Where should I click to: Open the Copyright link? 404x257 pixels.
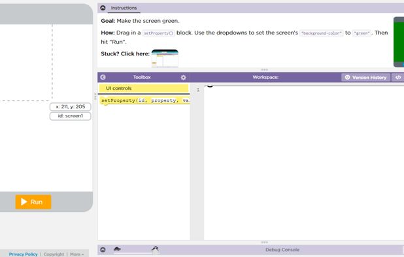point(54,254)
